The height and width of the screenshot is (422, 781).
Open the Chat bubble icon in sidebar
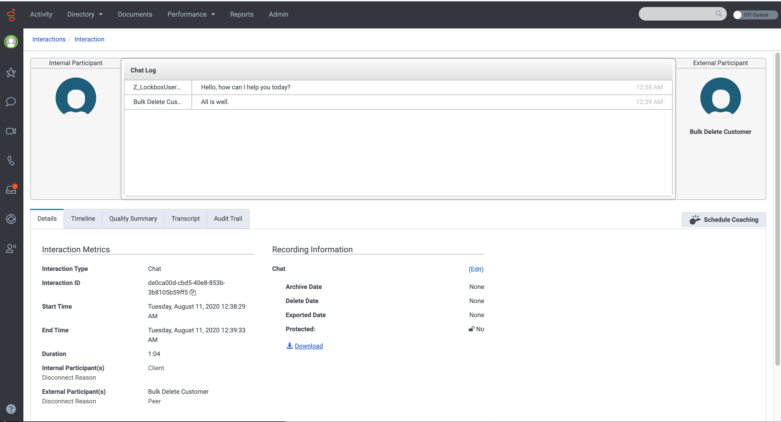point(11,101)
